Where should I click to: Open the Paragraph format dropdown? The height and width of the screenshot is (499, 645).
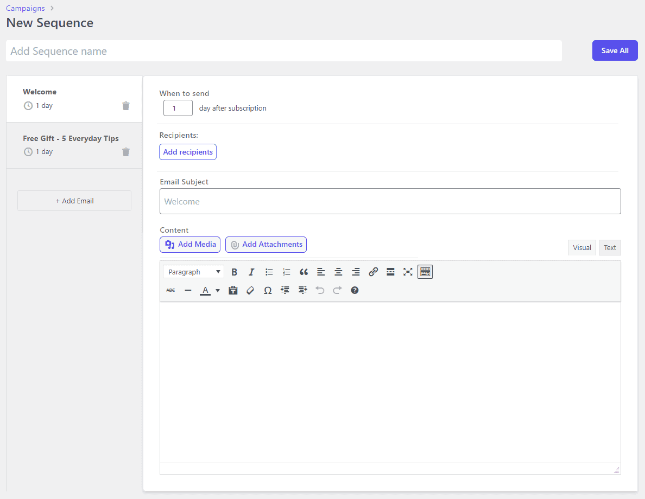[193, 272]
